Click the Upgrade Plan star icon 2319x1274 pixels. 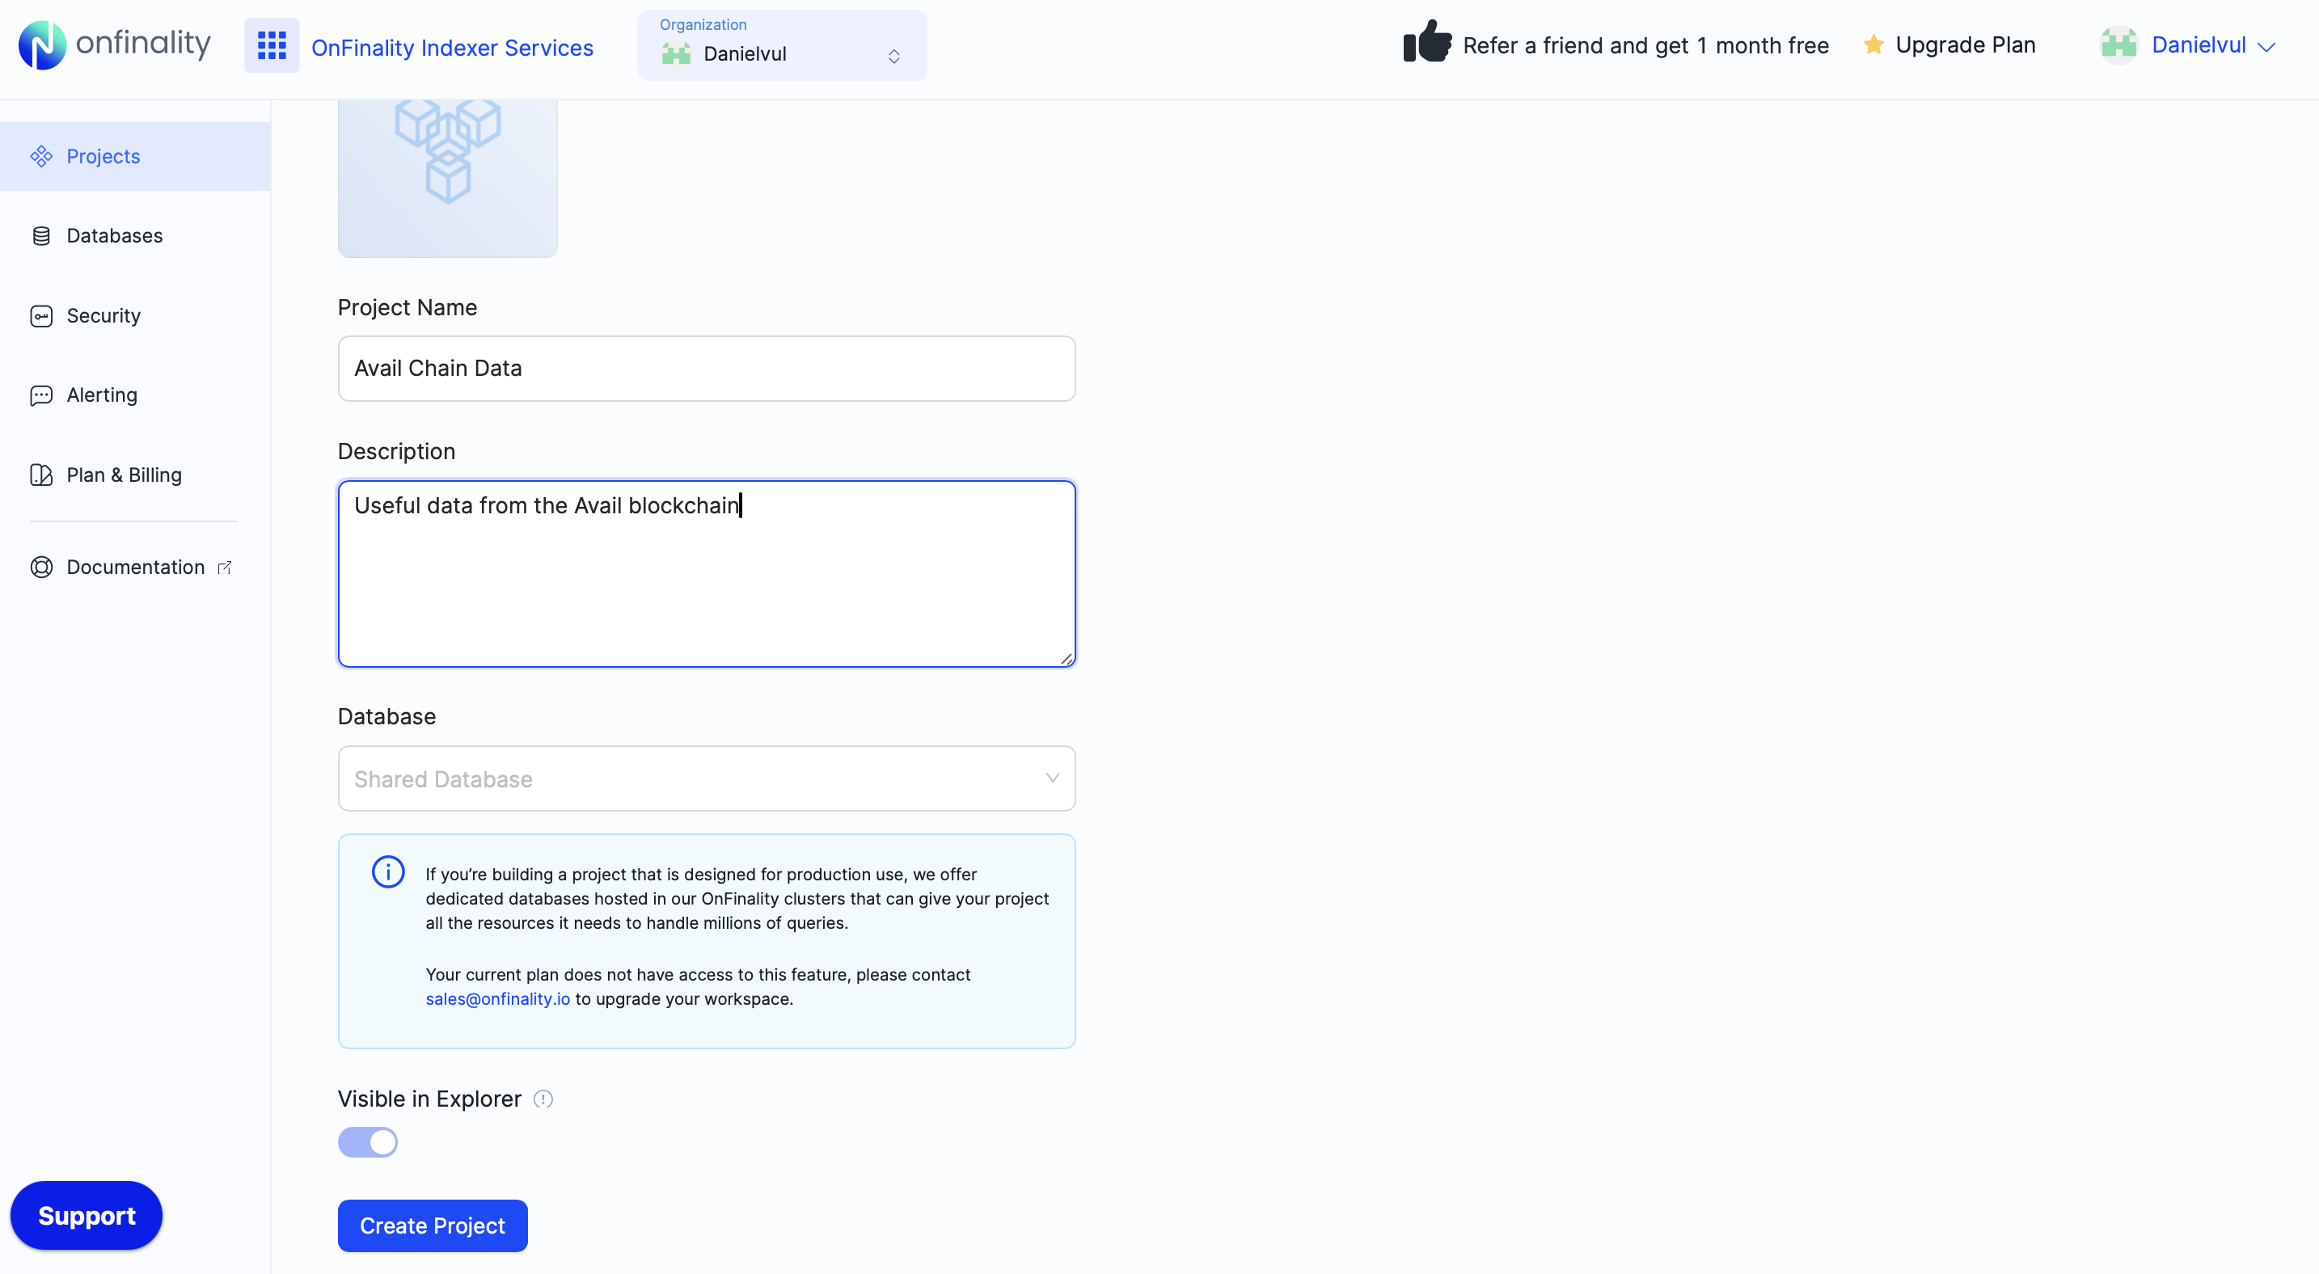[x=1873, y=44]
